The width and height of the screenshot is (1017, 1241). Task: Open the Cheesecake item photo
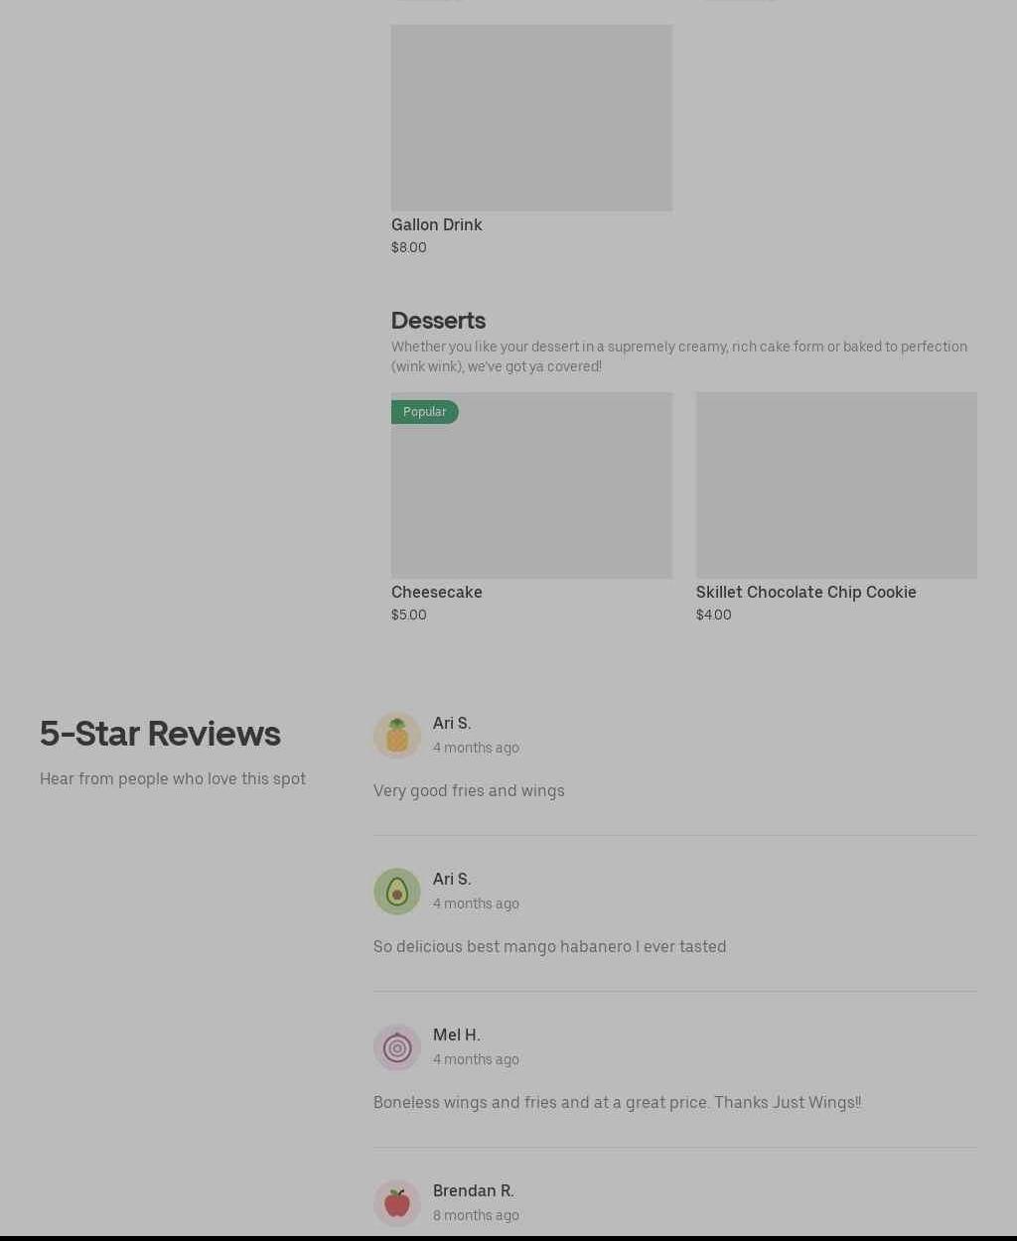click(531, 485)
